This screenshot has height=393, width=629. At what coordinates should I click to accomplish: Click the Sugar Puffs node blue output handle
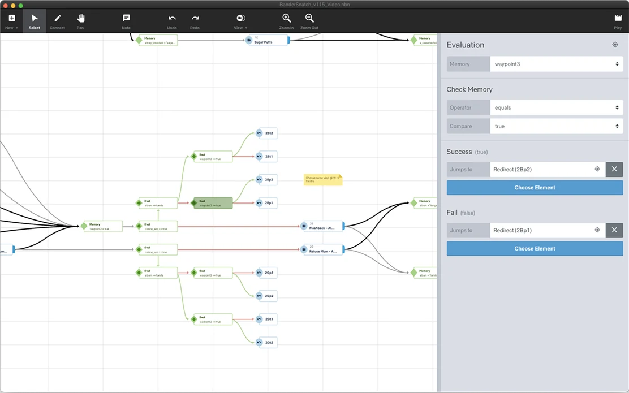[x=289, y=40]
